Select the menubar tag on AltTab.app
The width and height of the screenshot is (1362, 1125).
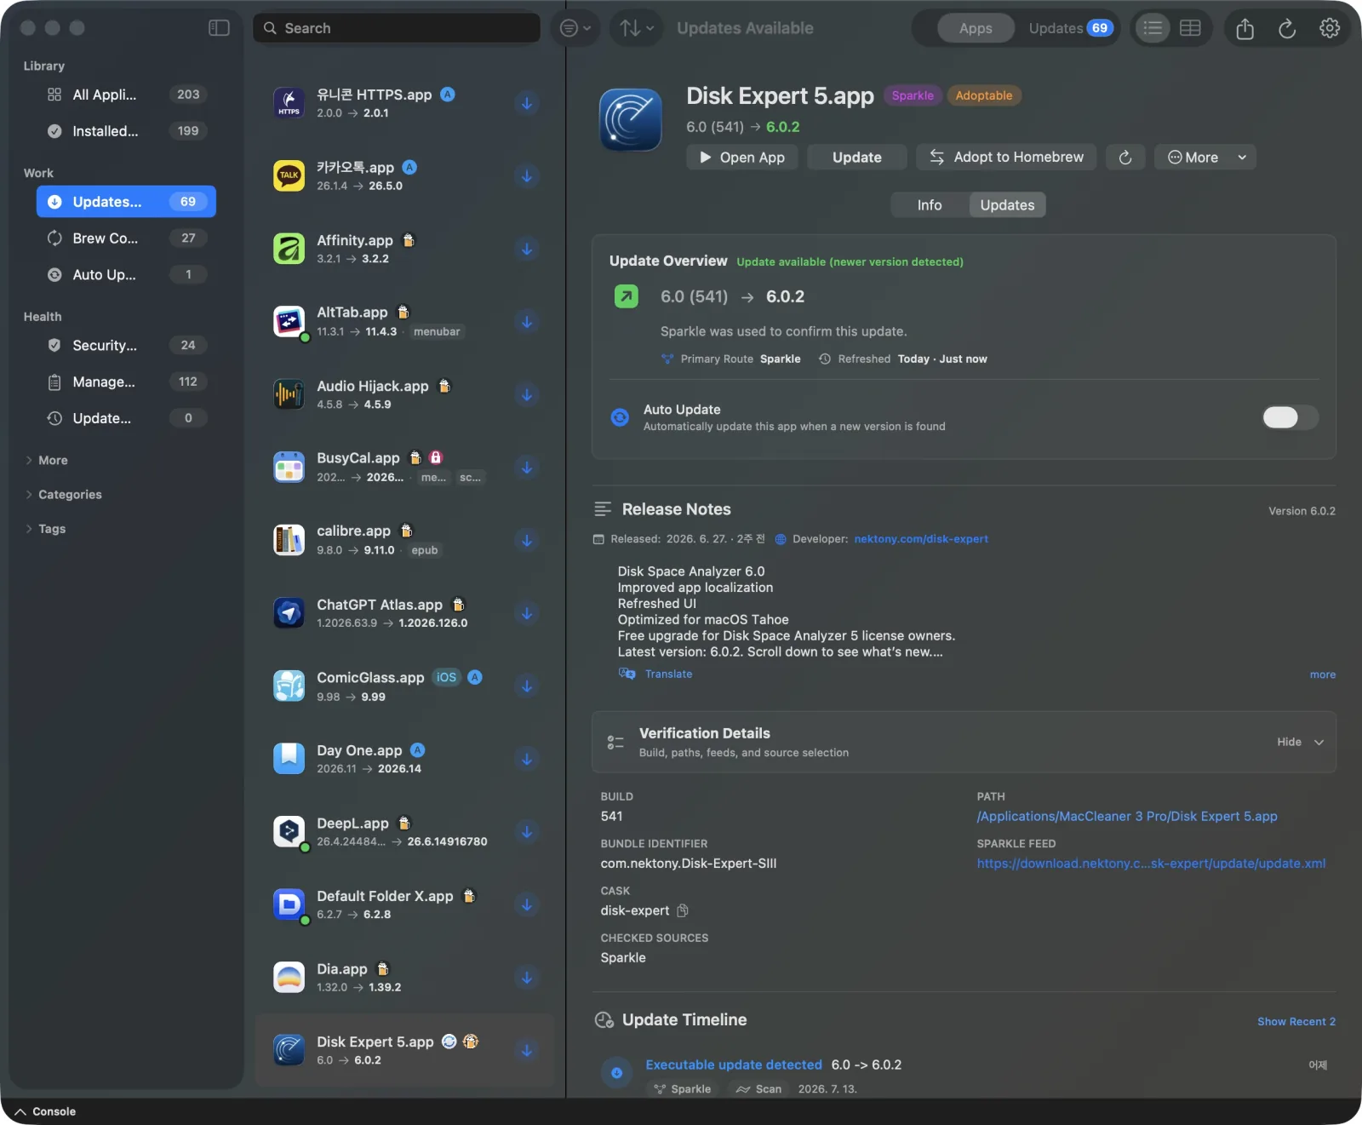pyautogui.click(x=437, y=331)
